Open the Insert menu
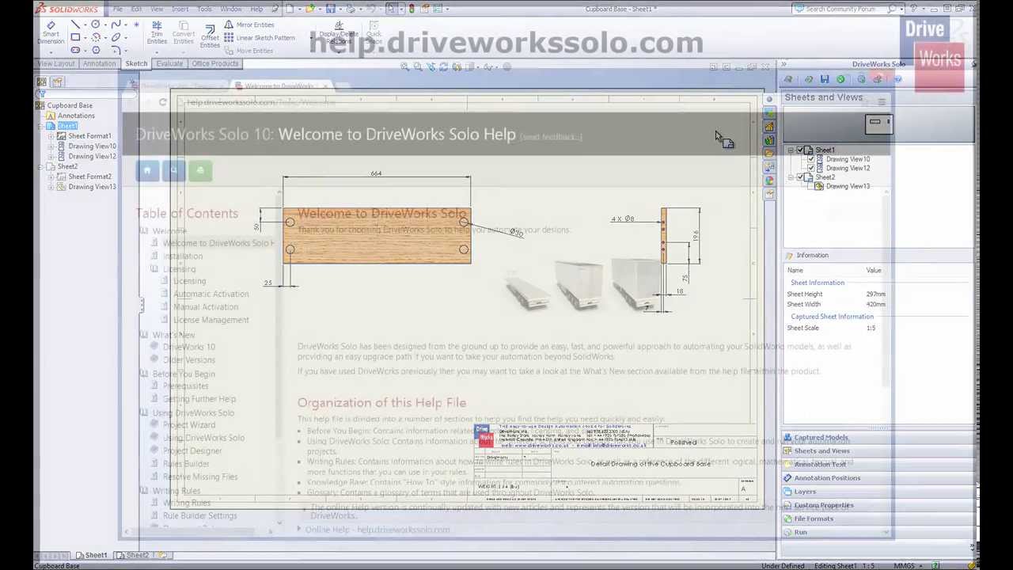 tap(180, 9)
